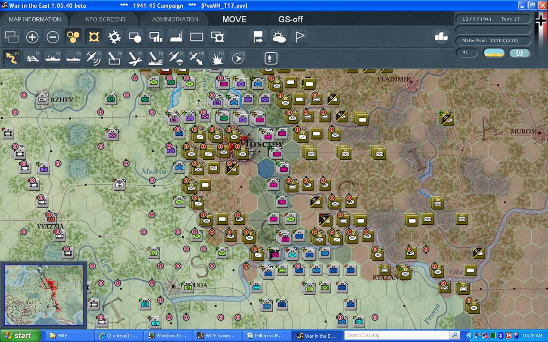Show factory locations on map

176,37
